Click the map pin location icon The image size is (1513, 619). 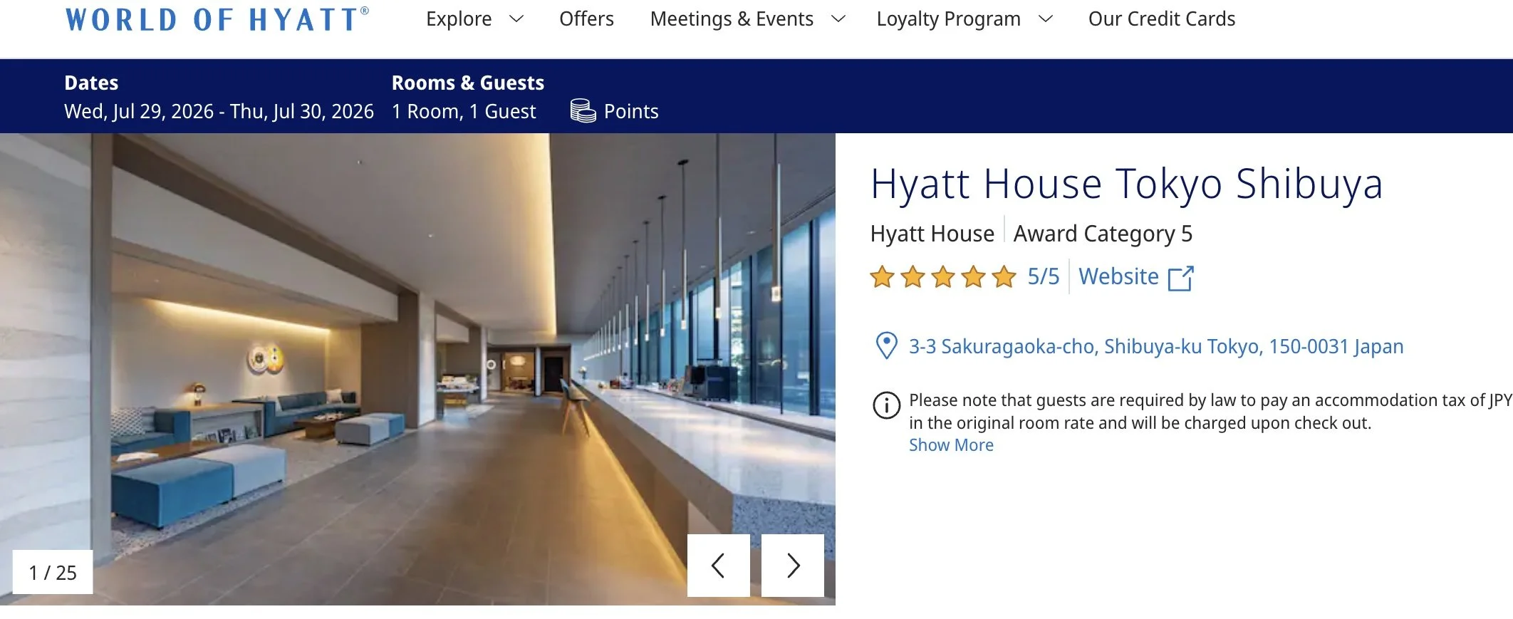point(886,346)
